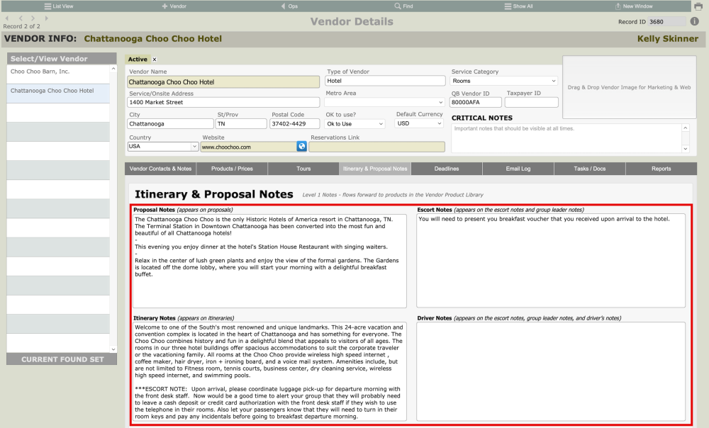Click the info icon beside Record ID

coord(695,21)
